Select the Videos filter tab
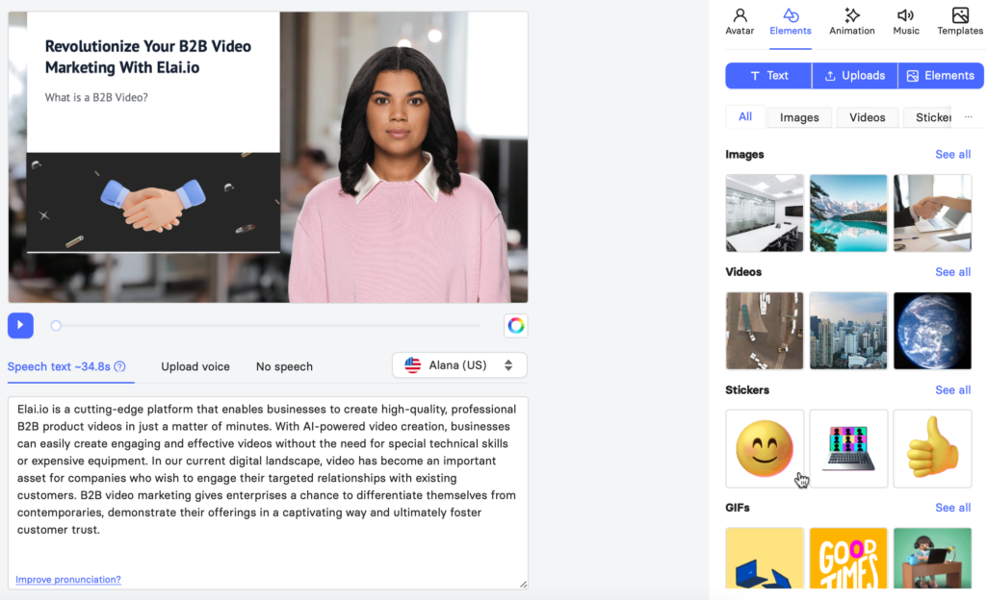The image size is (986, 600). point(868,117)
